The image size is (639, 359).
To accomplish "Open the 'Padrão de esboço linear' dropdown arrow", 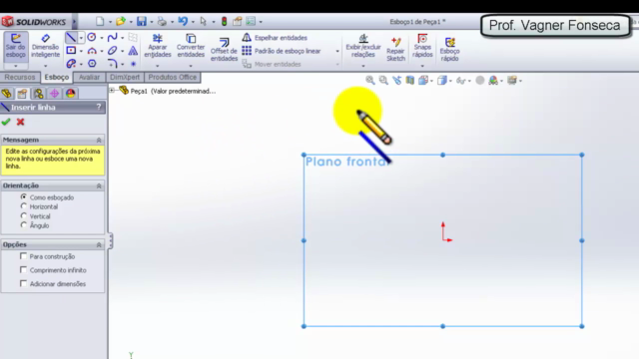I will 337,51.
